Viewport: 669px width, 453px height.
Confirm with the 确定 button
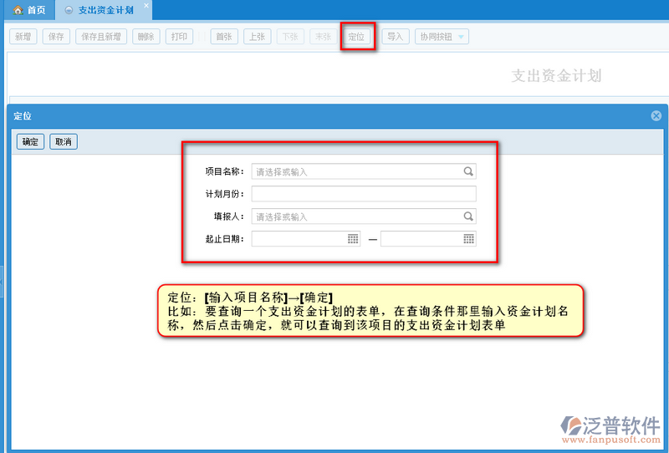pyautogui.click(x=30, y=141)
